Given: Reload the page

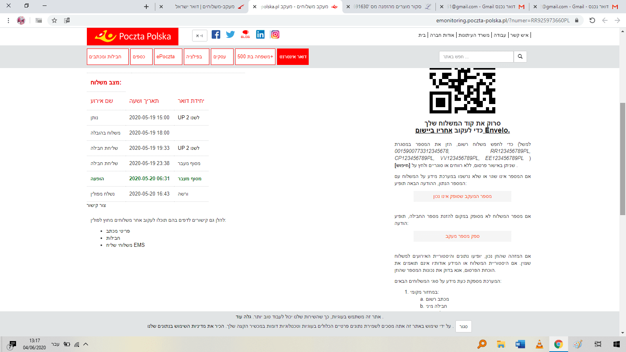Looking at the screenshot, I should tap(592, 20).
